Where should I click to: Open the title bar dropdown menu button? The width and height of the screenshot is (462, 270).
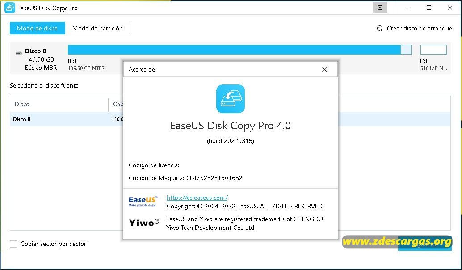tap(379, 8)
